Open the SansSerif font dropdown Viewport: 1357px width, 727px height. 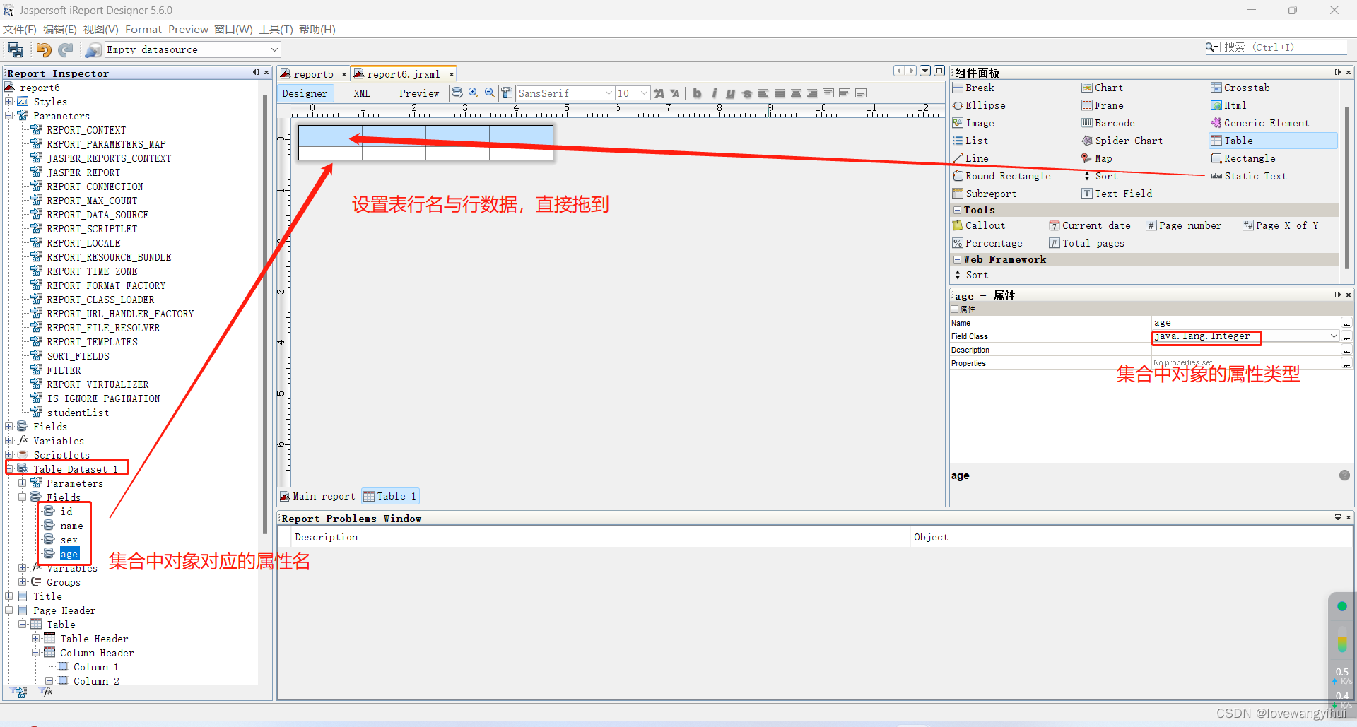tap(609, 93)
